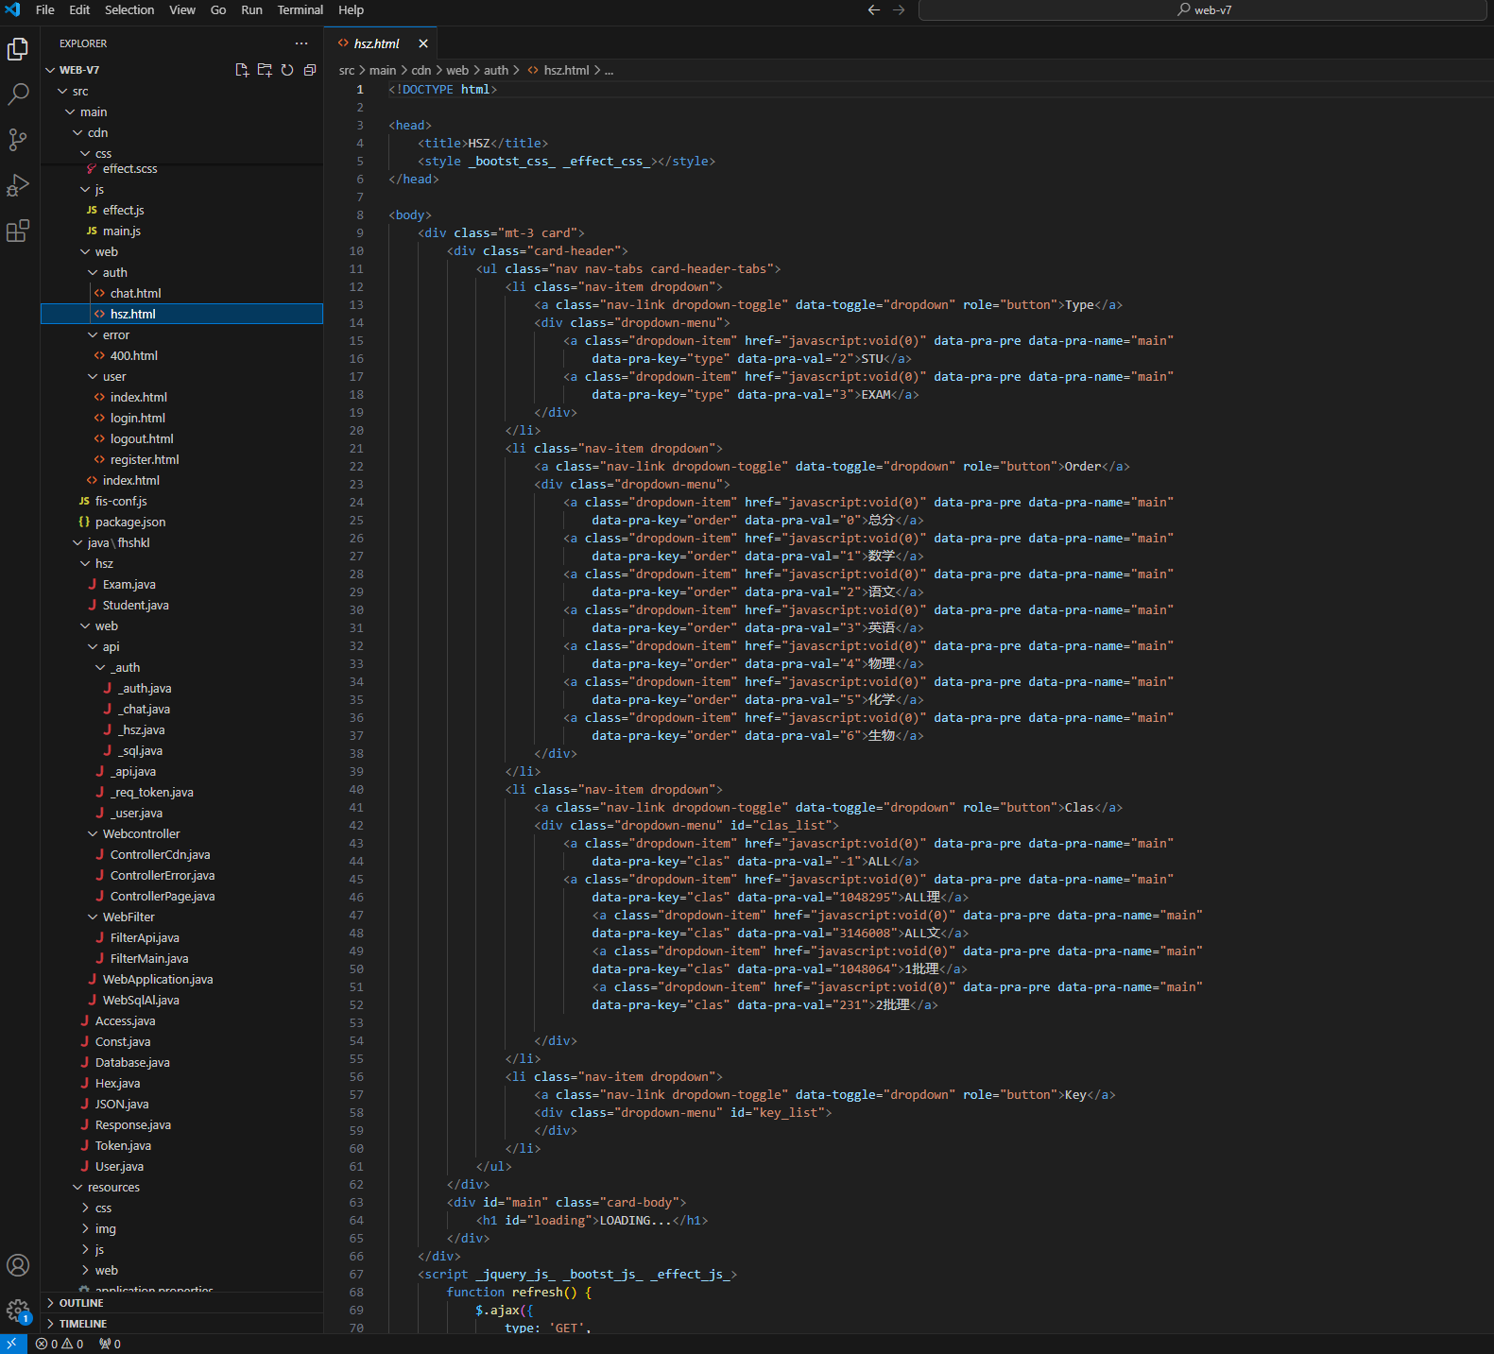Image resolution: width=1494 pixels, height=1354 pixels.
Task: Open the View menu
Action: 182,9
